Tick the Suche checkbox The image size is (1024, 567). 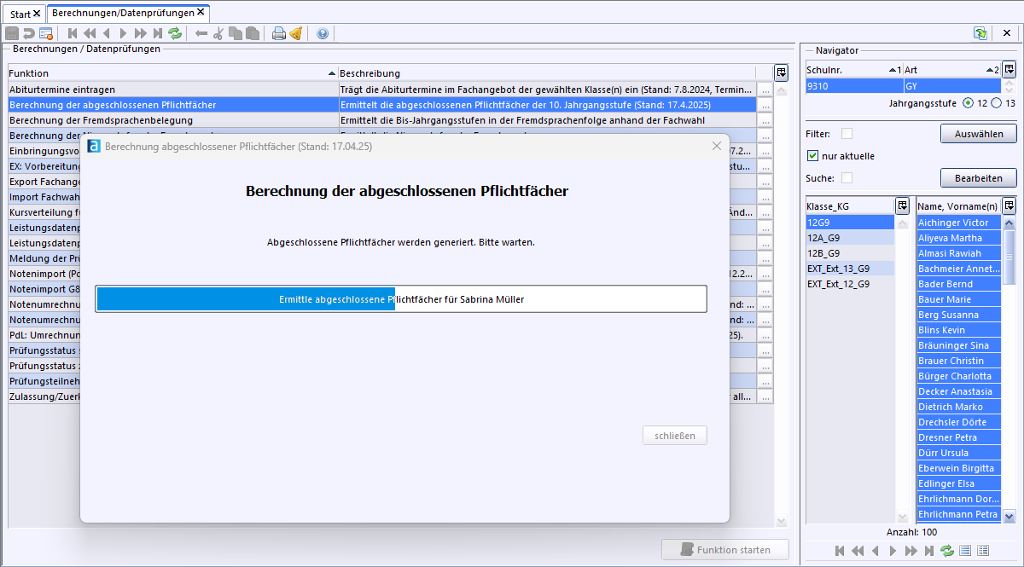tap(847, 178)
